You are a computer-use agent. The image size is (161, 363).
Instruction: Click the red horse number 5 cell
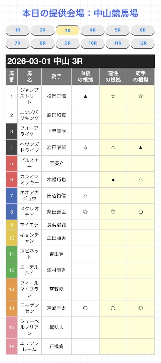tap(12, 163)
